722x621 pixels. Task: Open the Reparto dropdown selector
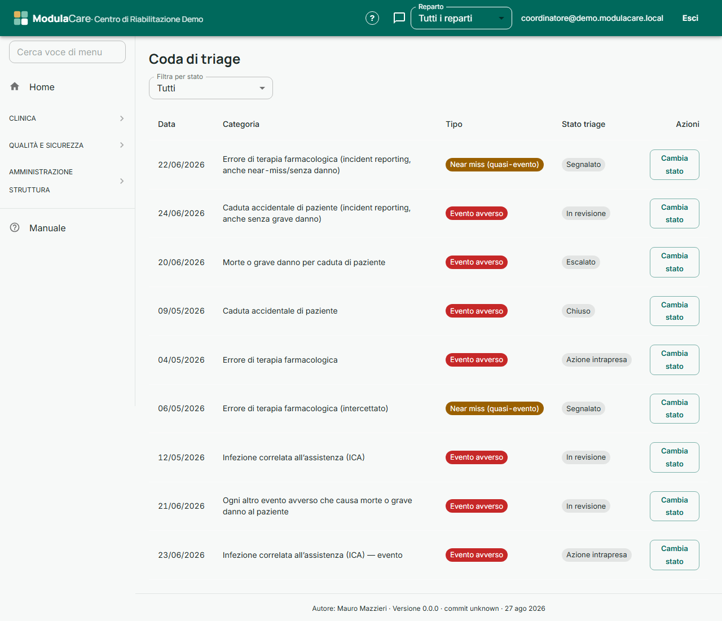coord(461,18)
